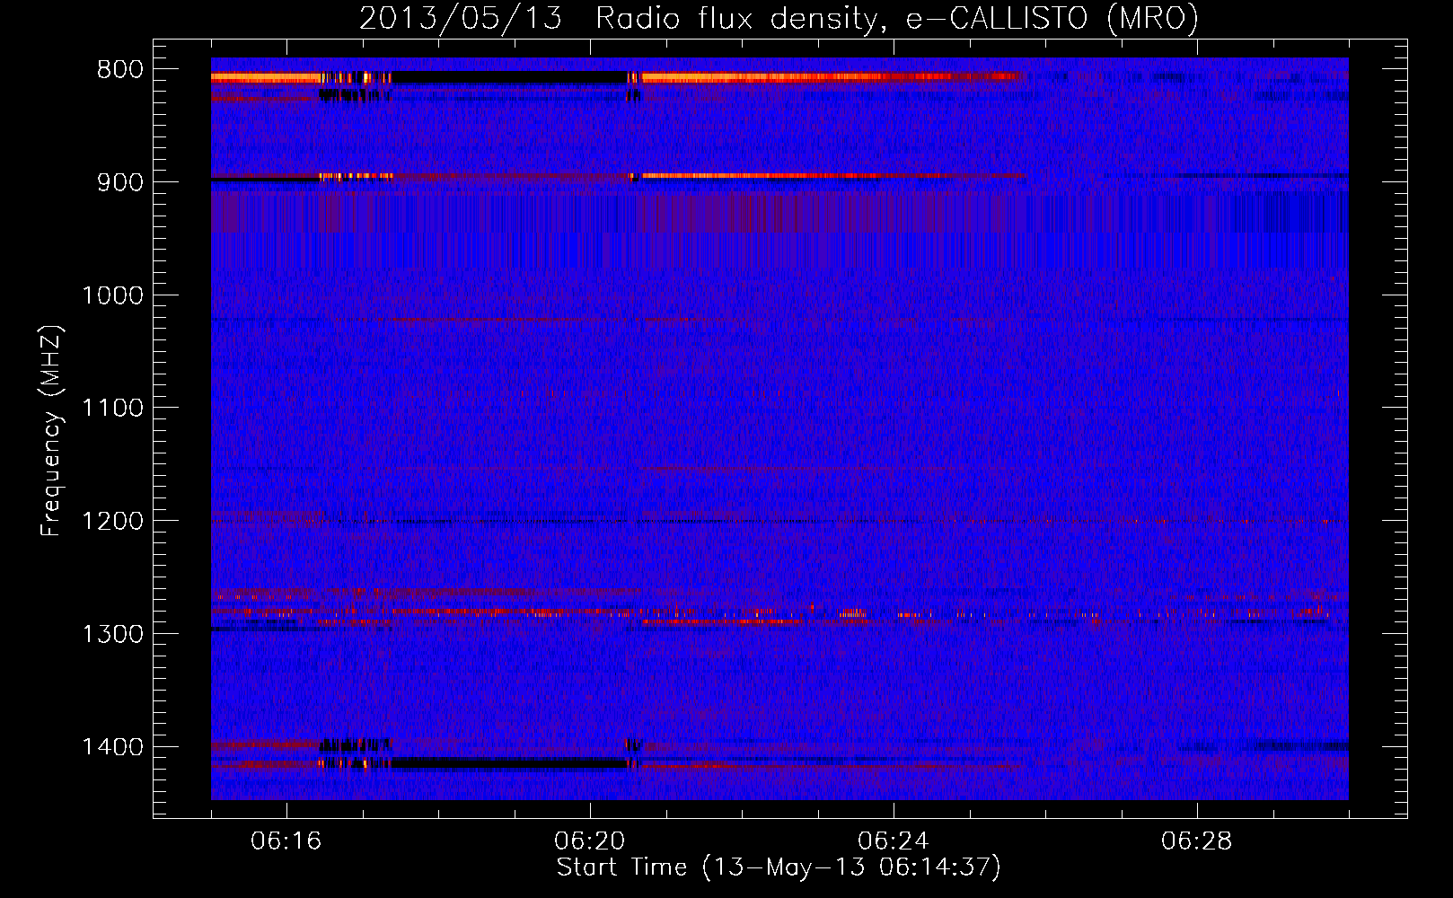Screen dimensions: 1453x898
Task: Click the 1300 frequency axis label
Action: click(x=112, y=634)
